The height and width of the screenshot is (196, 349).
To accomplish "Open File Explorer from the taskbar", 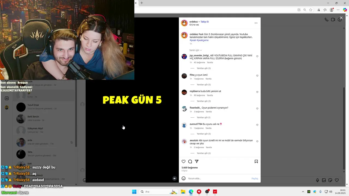I will point(183,192).
